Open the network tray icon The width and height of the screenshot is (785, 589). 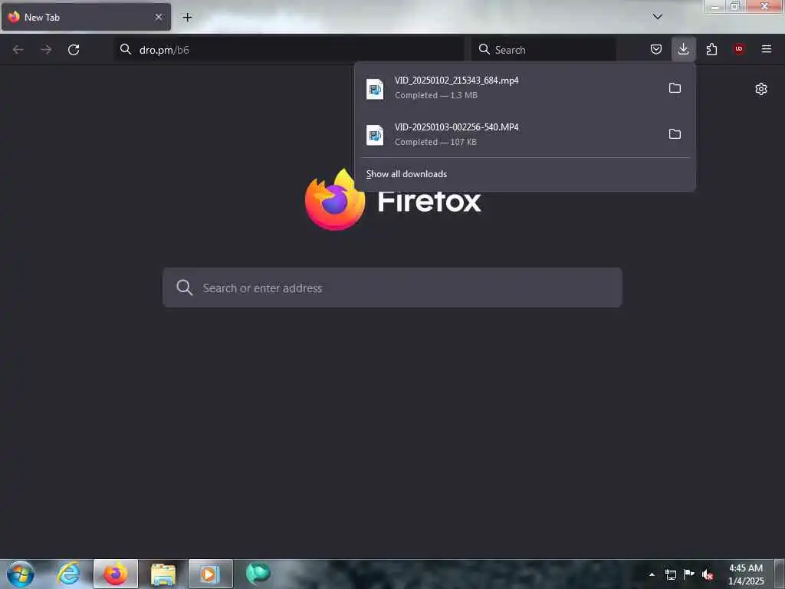[x=670, y=574]
